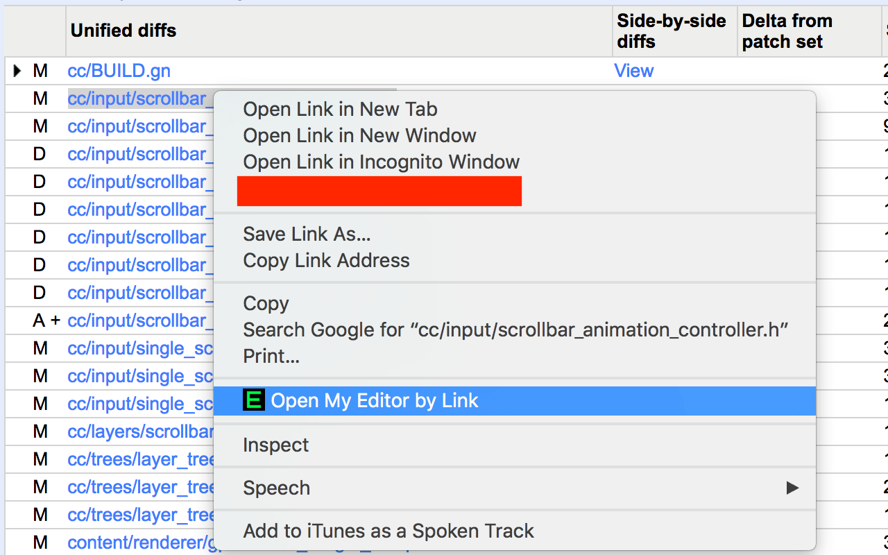
Task: Click the View side-by-side diff link
Action: click(633, 71)
